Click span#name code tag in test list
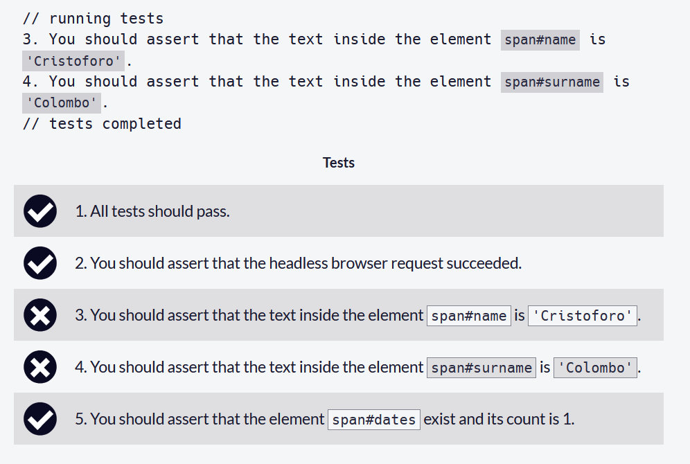The height and width of the screenshot is (464, 690). pos(468,316)
